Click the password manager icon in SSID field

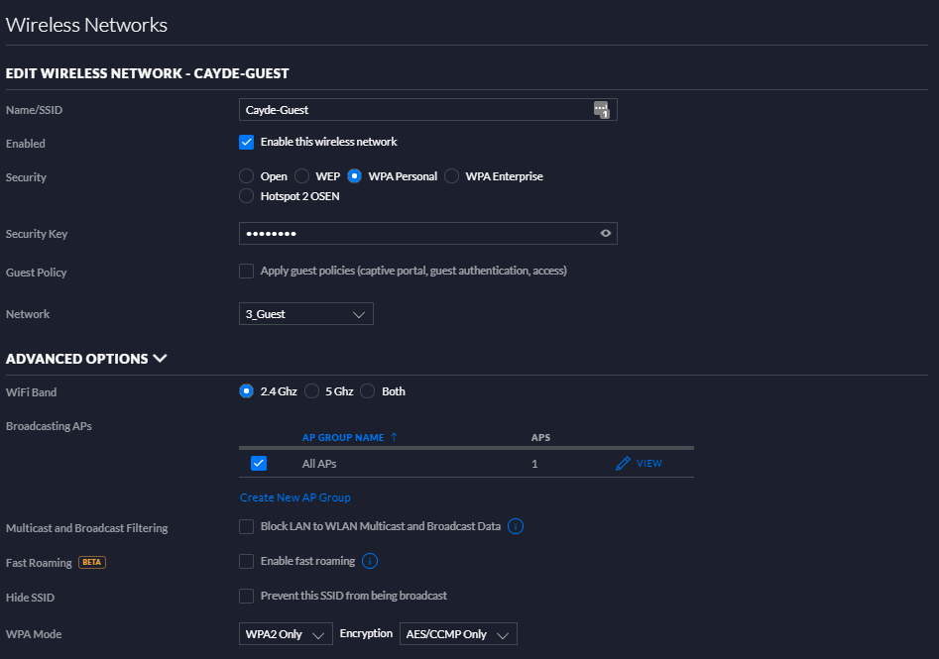pyautogui.click(x=601, y=110)
